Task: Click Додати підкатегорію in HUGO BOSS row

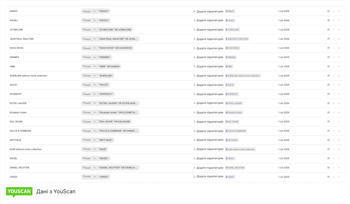Action: pos(210,48)
